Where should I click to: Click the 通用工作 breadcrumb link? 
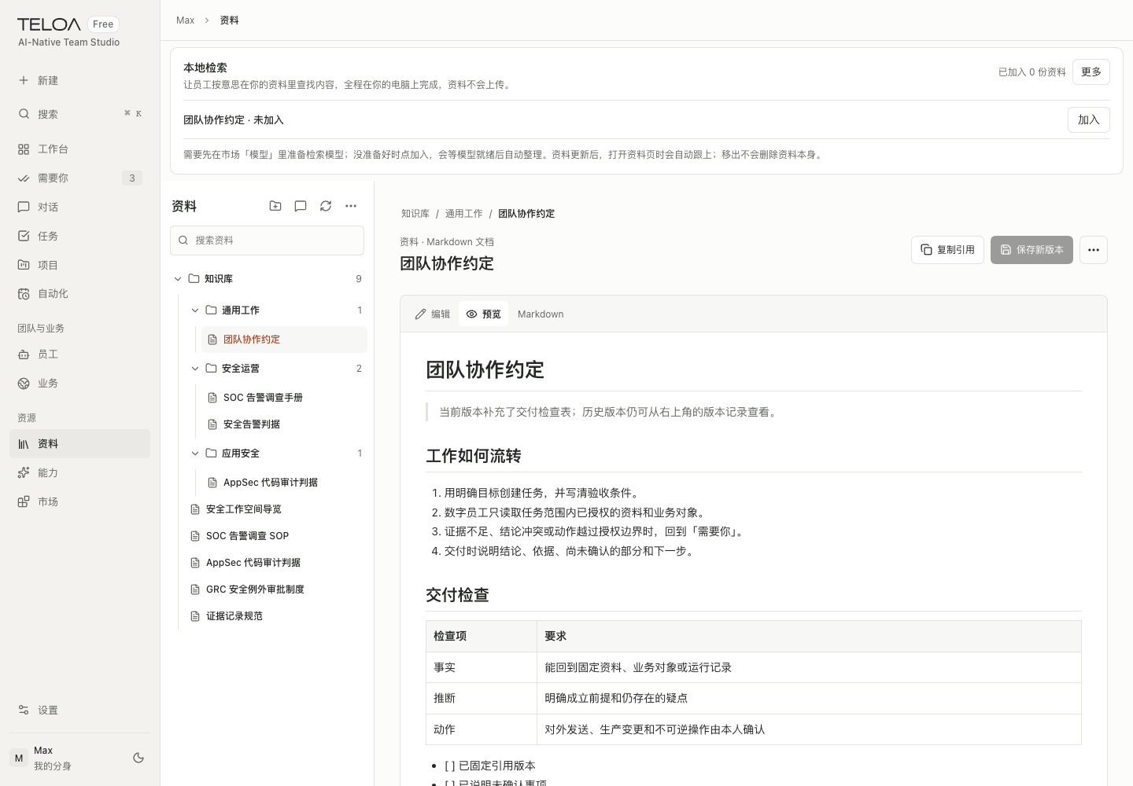pos(464,214)
